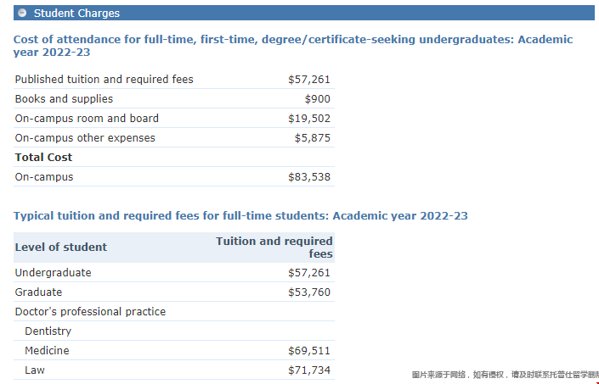Select On-campus room and board row
The height and width of the screenshot is (384, 599).
click(x=87, y=119)
